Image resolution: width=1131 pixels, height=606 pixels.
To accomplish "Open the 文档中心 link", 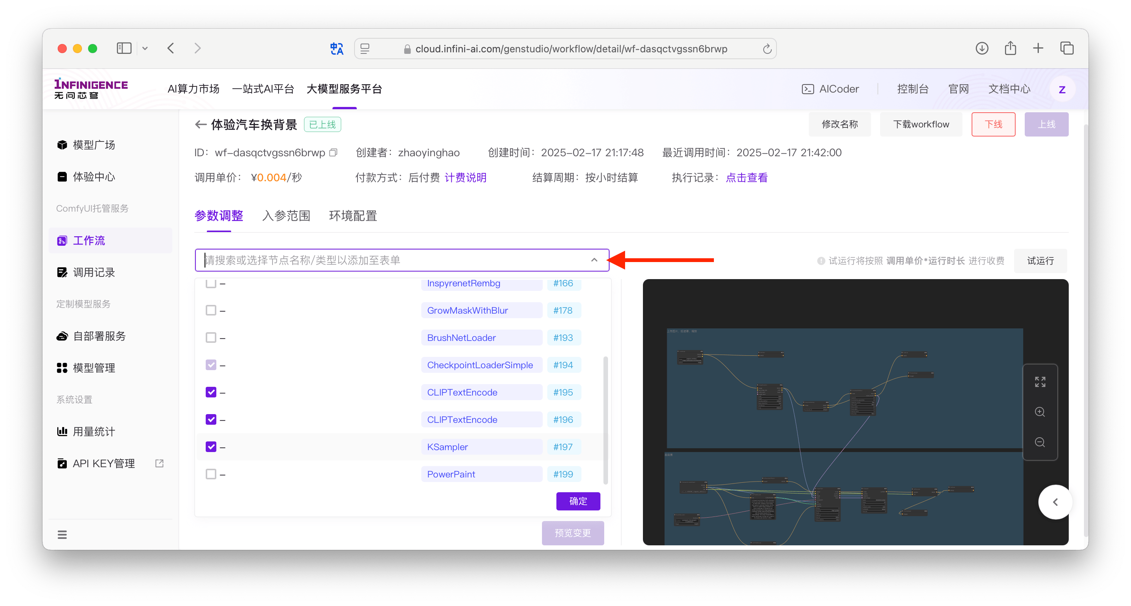I will click(1009, 89).
